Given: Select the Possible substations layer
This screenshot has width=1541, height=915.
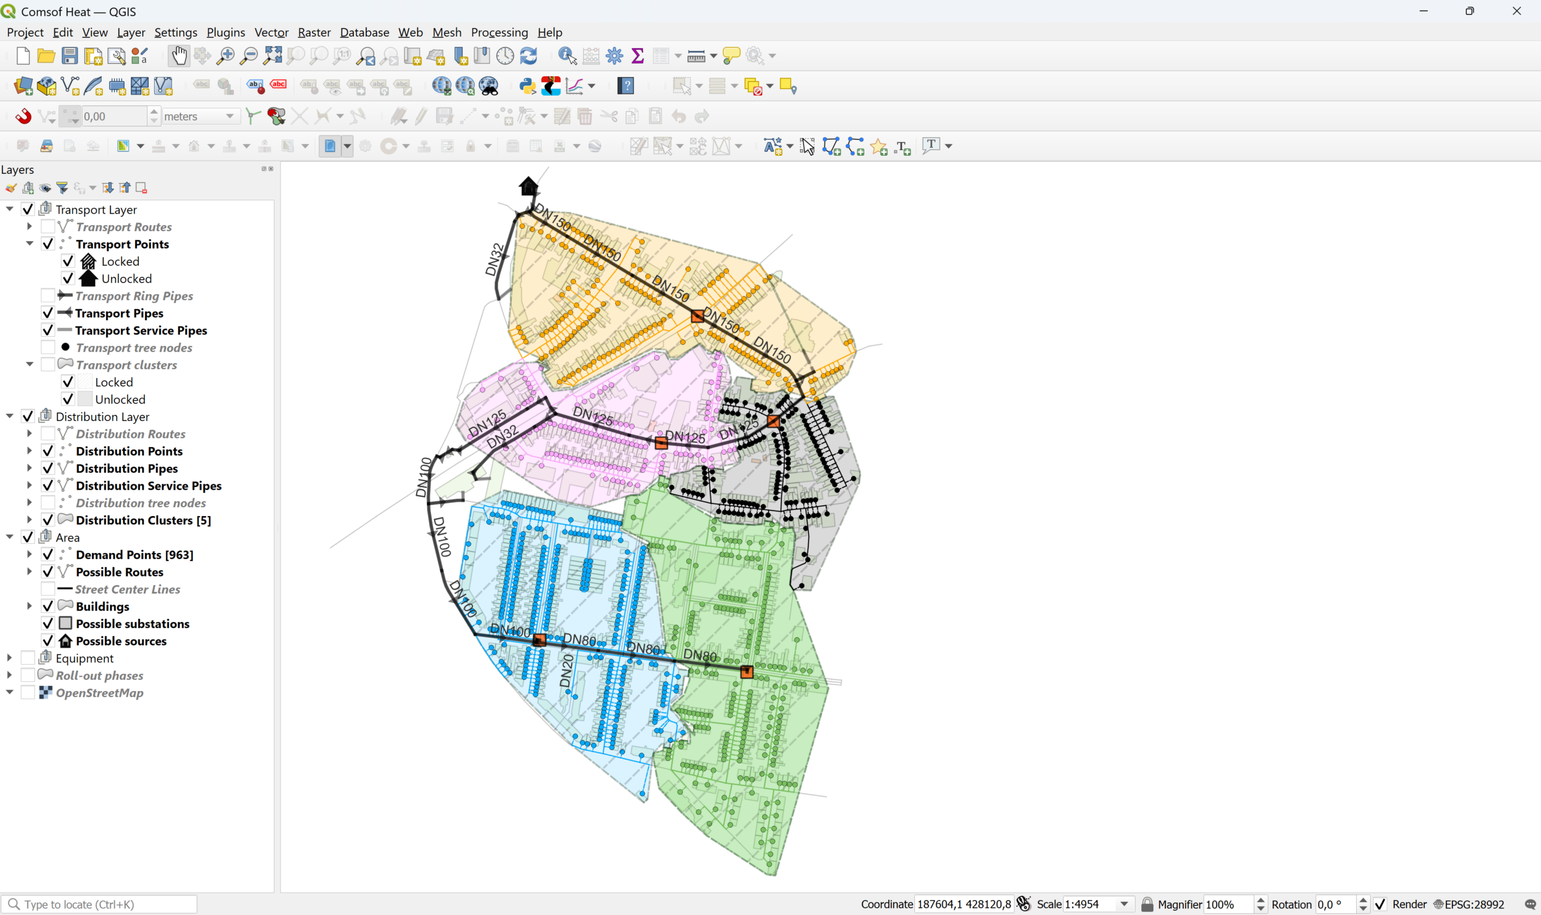Looking at the screenshot, I should pyautogui.click(x=132, y=624).
